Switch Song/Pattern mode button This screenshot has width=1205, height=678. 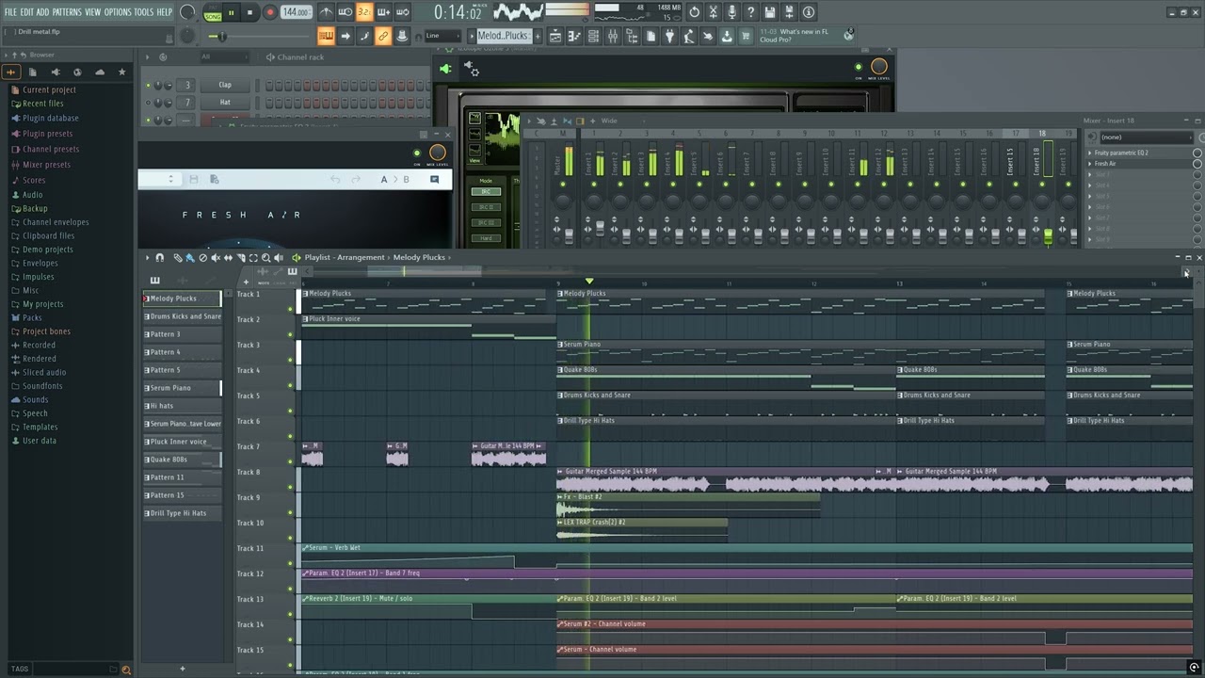[213, 12]
